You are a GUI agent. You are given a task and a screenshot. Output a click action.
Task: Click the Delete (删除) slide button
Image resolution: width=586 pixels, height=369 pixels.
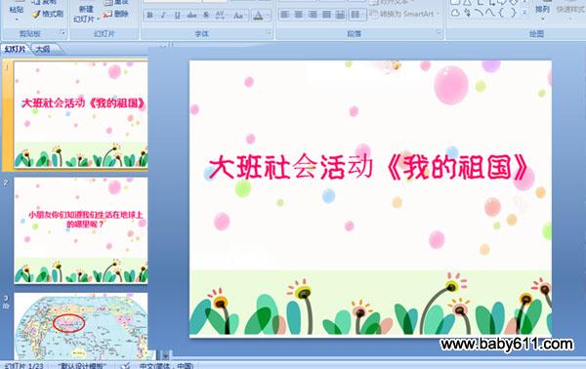(x=116, y=15)
